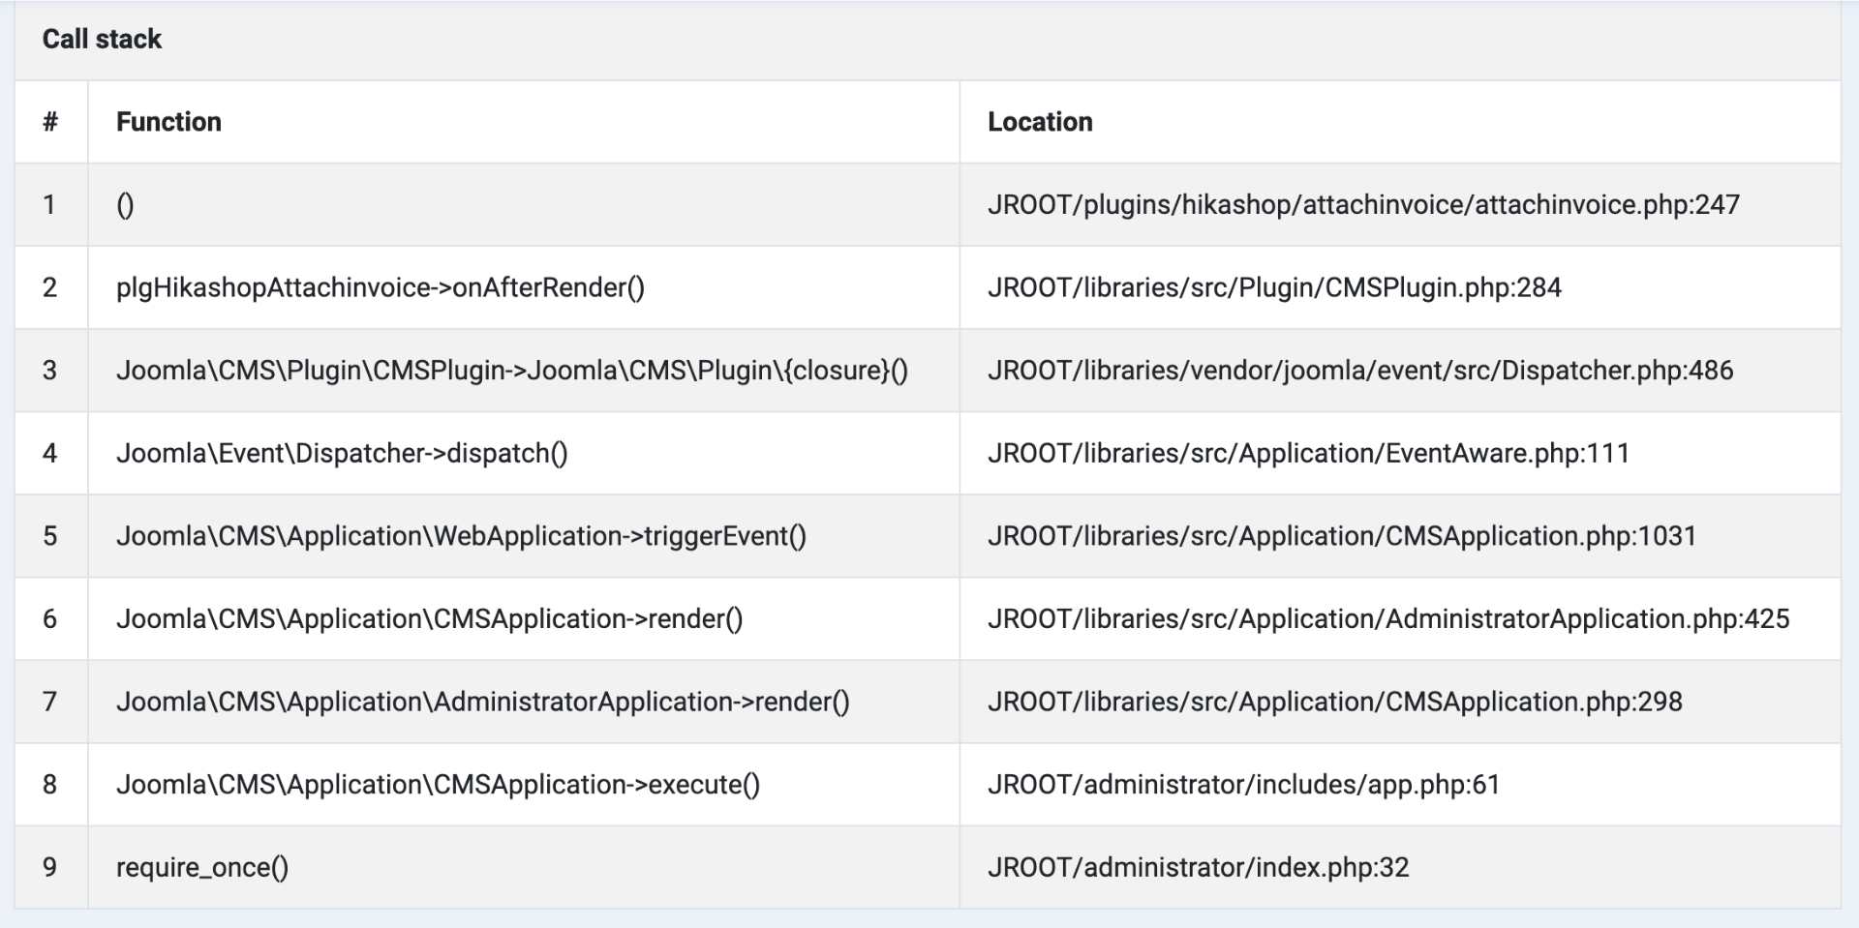Viewport: 1859px width, 928px height.
Task: Click the Call stack panel heading
Action: pos(102,39)
